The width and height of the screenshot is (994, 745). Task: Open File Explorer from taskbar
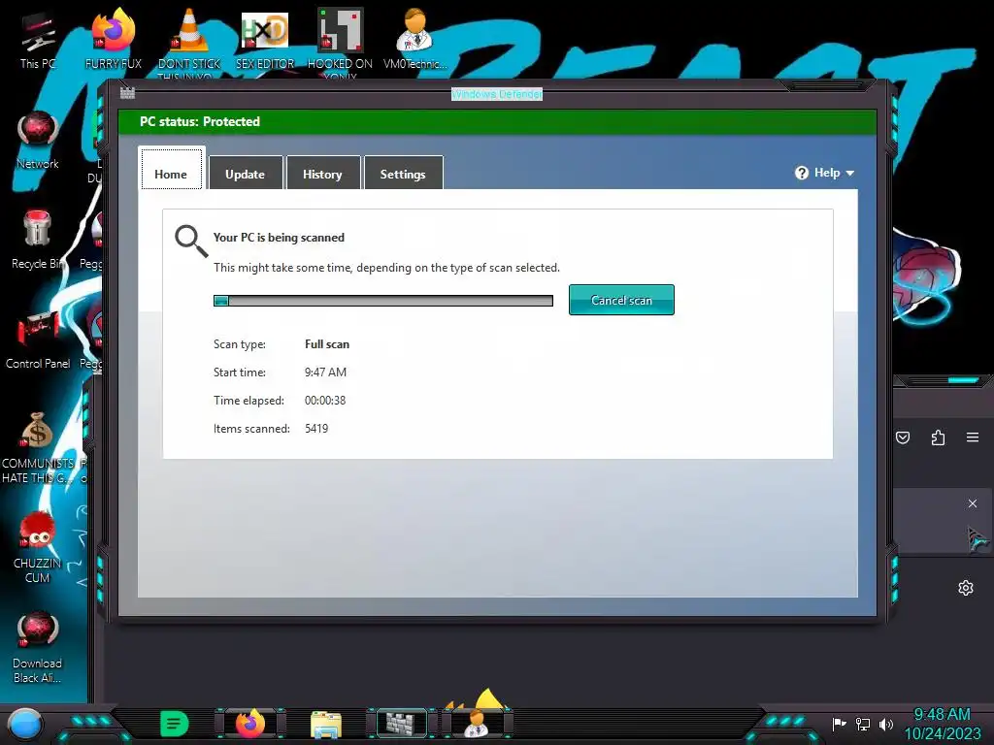point(326,724)
